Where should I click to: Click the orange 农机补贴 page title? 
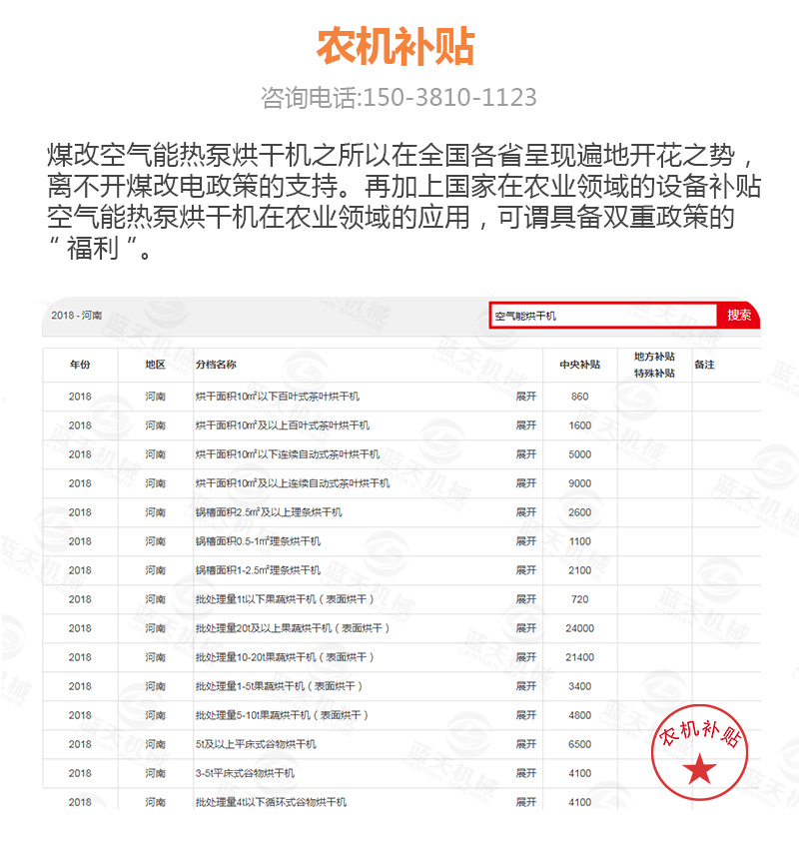tap(396, 47)
